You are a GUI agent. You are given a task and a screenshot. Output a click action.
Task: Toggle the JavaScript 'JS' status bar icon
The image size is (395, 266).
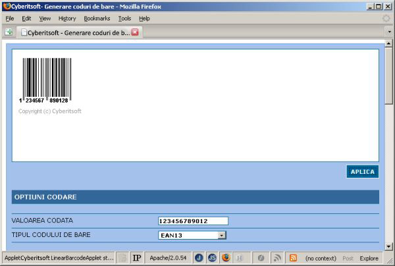pos(212,258)
